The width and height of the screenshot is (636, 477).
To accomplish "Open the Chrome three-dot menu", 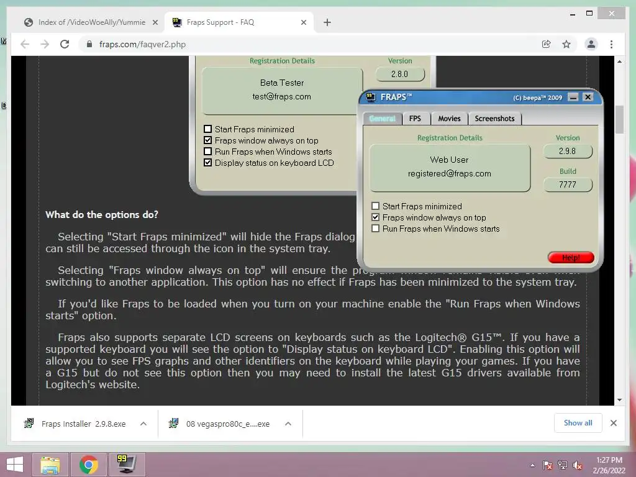I will (x=611, y=44).
